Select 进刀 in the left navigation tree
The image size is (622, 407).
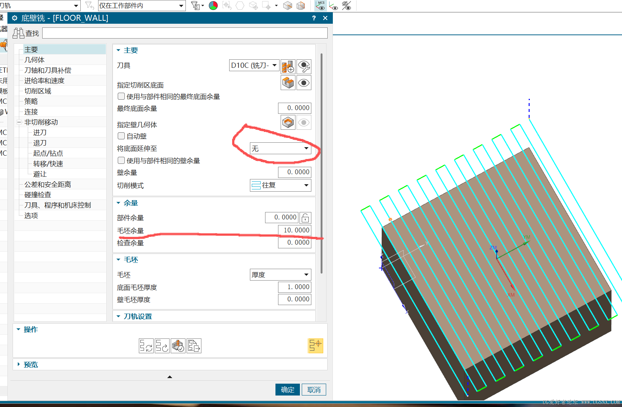(x=39, y=132)
